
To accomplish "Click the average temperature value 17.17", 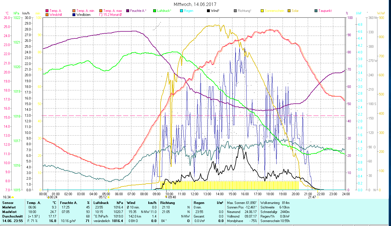I will click(52, 216).
